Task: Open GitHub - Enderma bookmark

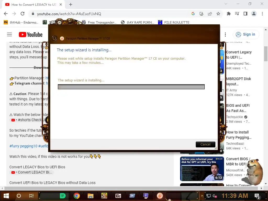Action: (x=21, y=23)
